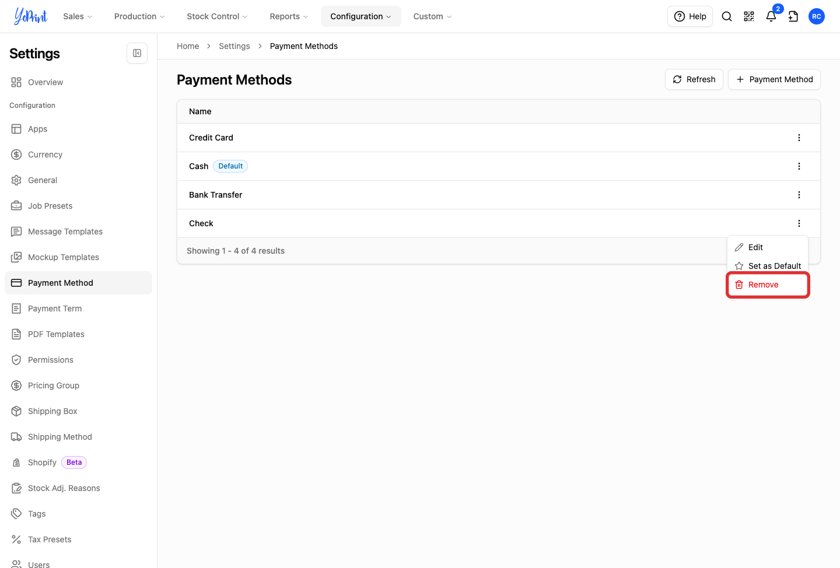This screenshot has width=840, height=568.
Task: Open Tax Presets settings
Action: click(78, 539)
